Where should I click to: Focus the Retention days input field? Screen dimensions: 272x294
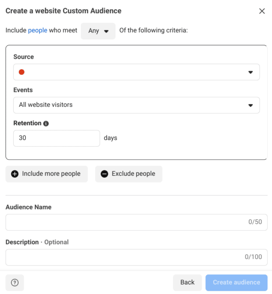coord(57,138)
